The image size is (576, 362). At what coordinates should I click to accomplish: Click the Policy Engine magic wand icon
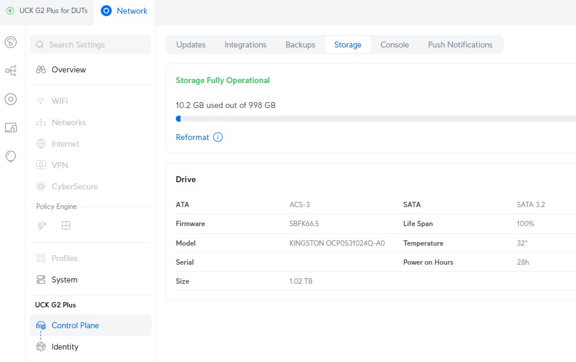[42, 226]
